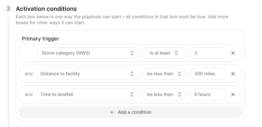This screenshot has height=127, width=262.
Task: Click the Activation conditions section heading
Action: point(46,9)
